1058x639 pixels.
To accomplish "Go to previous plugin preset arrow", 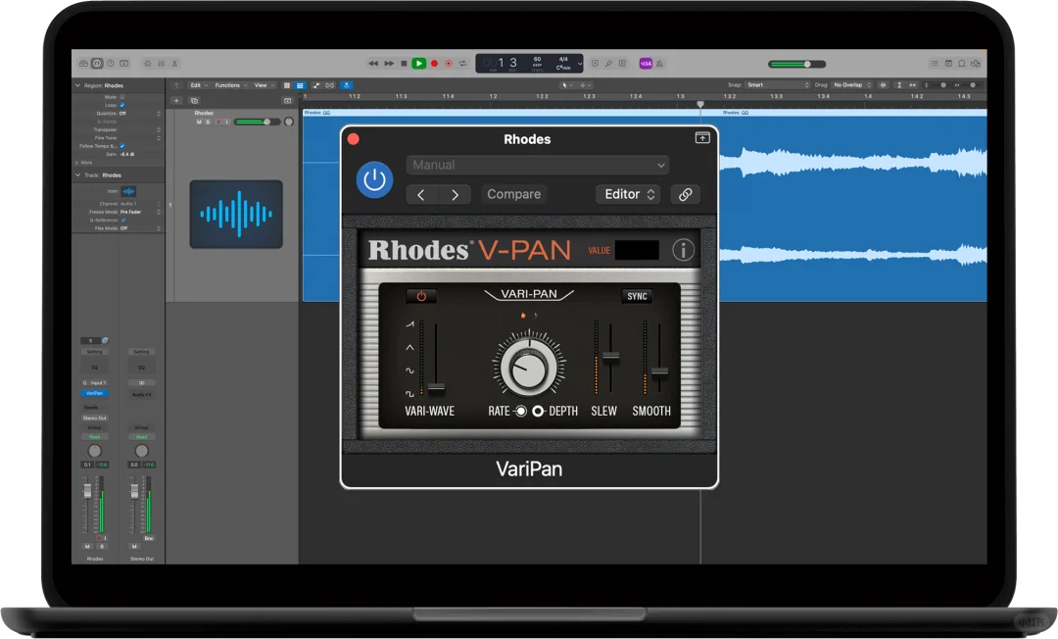I will pos(421,194).
